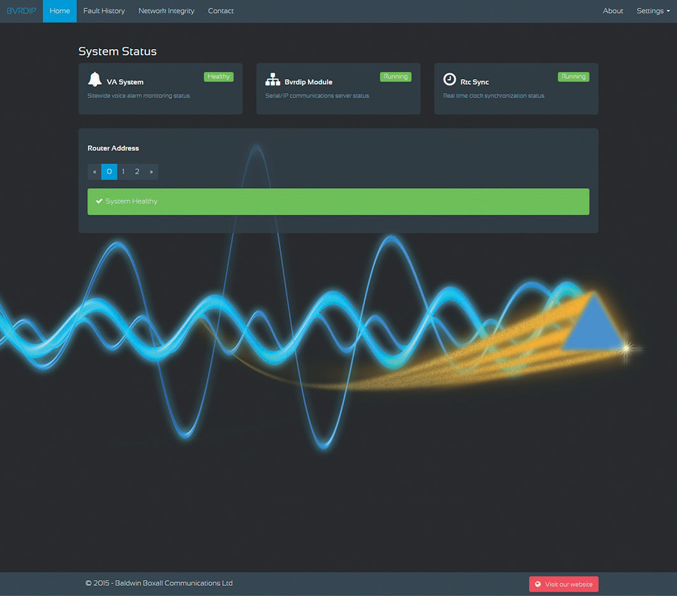Click the Running badge on Rtc Sync
The image size is (677, 596).
573,76
